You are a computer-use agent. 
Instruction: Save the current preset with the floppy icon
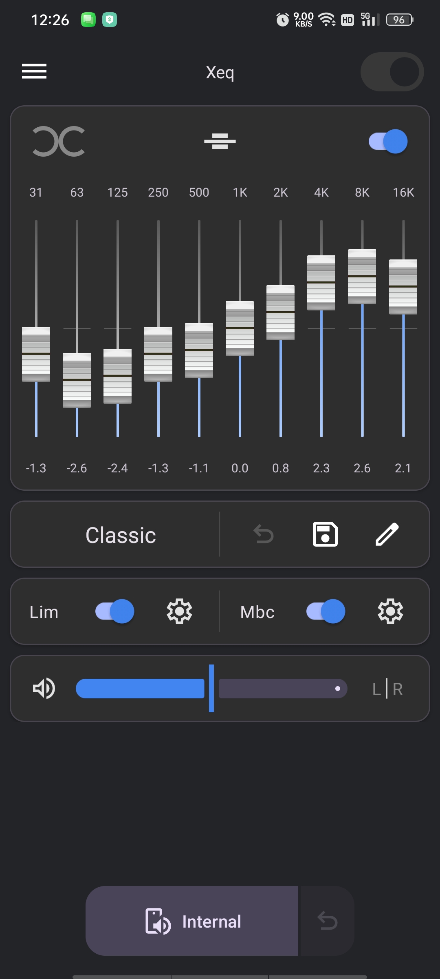pos(325,534)
